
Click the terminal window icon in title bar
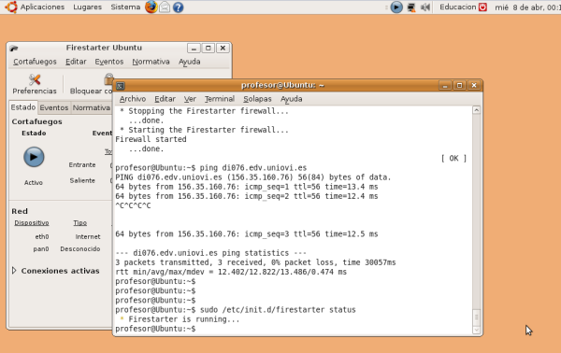121,86
